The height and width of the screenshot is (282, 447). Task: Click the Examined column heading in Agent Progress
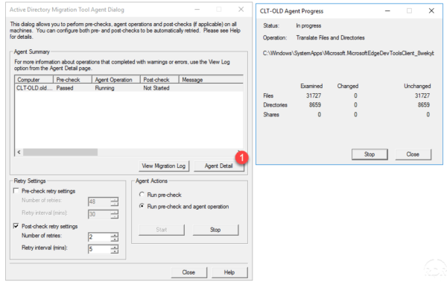point(311,86)
